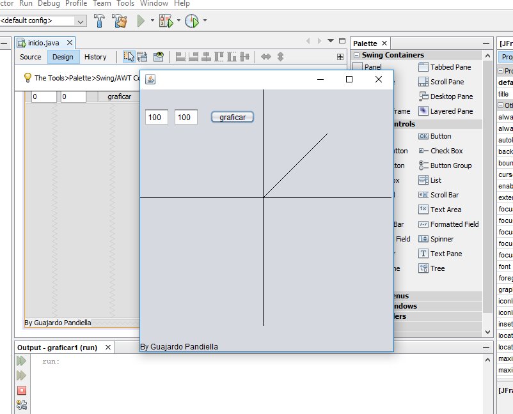
Task: Open the default config combo box
Action: pyautogui.click(x=79, y=20)
